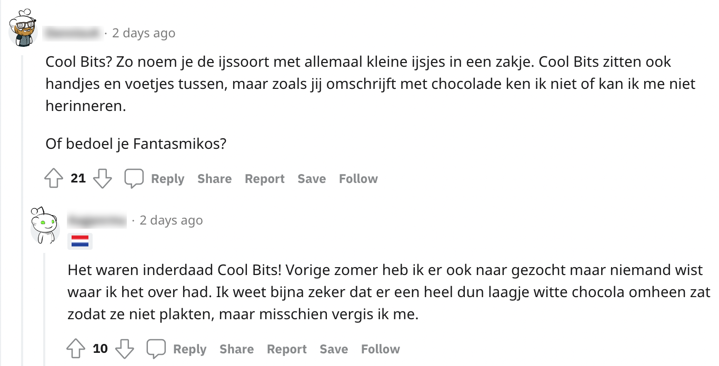Downvote the reply with 10 points
Screen dimensions: 719x366
124,349
